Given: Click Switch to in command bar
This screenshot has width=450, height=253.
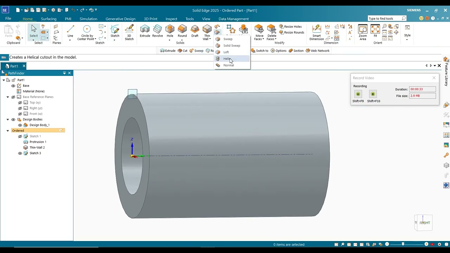Looking at the screenshot, I should (260, 51).
